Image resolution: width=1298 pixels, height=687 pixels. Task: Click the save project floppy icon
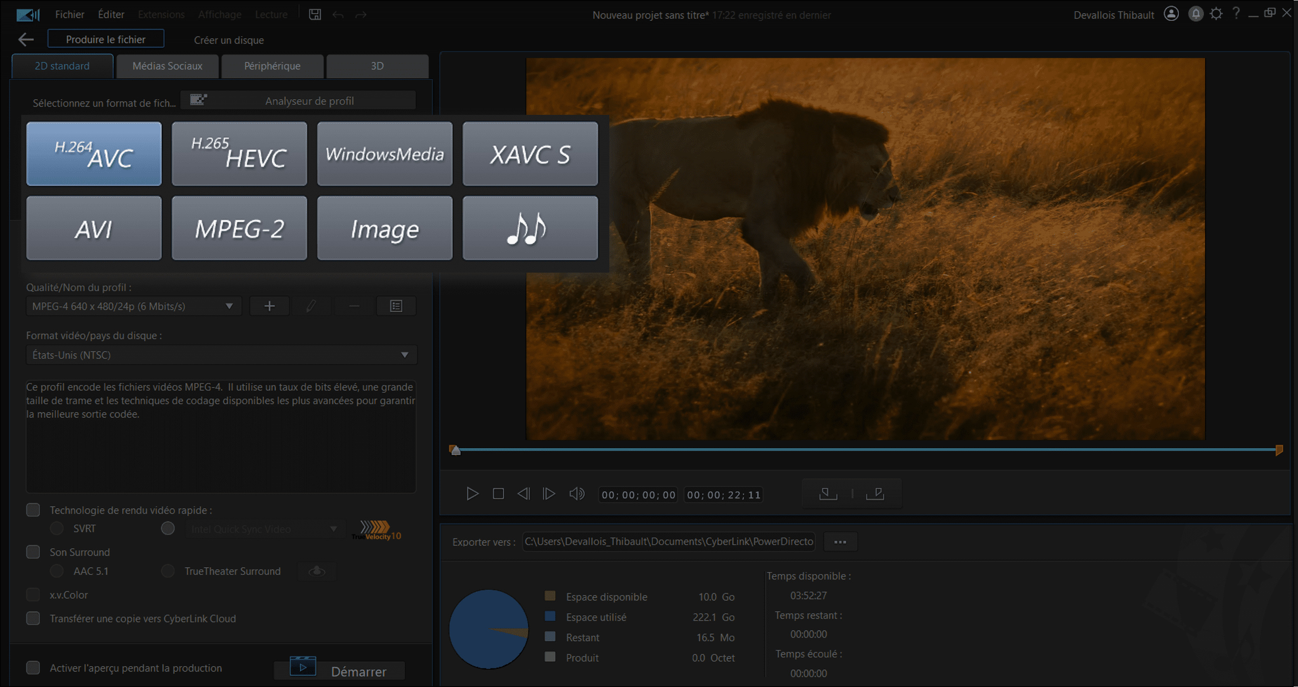[x=315, y=15]
